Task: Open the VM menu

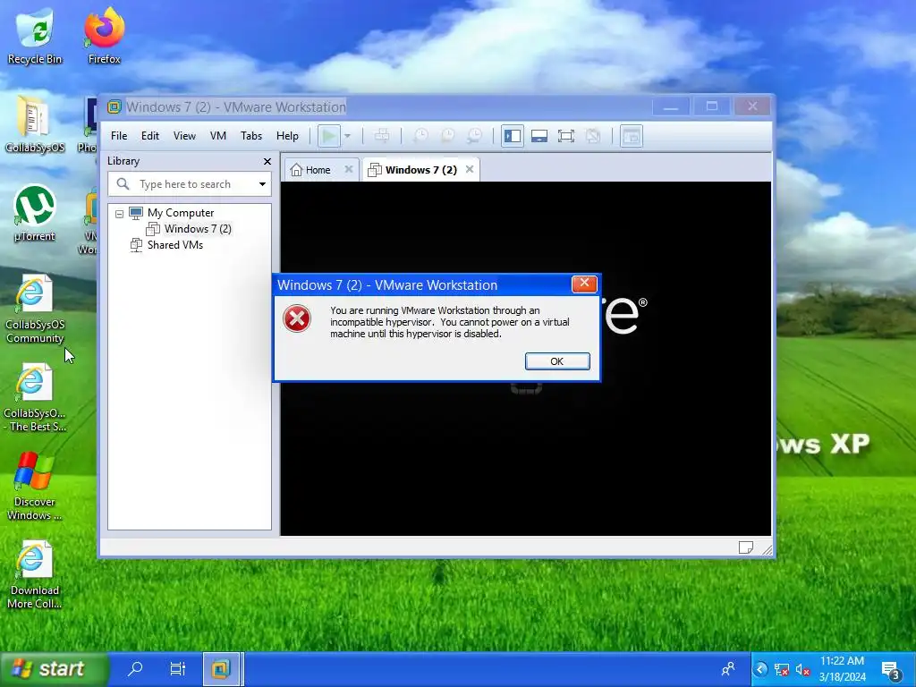Action: pos(218,136)
